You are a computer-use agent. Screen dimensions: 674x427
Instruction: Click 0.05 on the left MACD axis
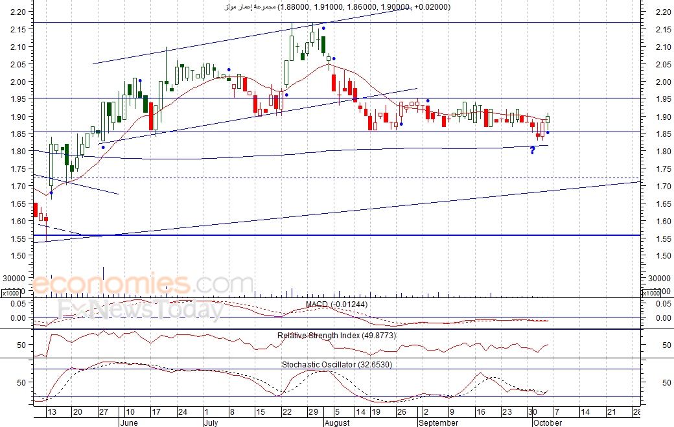(18, 304)
